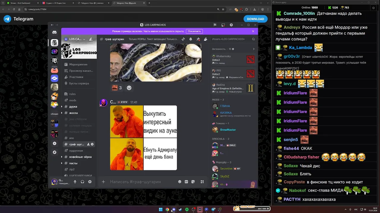Add a server with plus icon
This screenshot has width=380, height=213.
pyautogui.click(x=54, y=143)
